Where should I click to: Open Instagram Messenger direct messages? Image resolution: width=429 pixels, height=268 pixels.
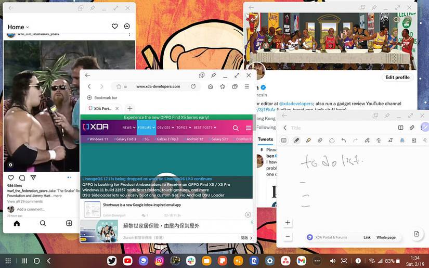coord(127,27)
